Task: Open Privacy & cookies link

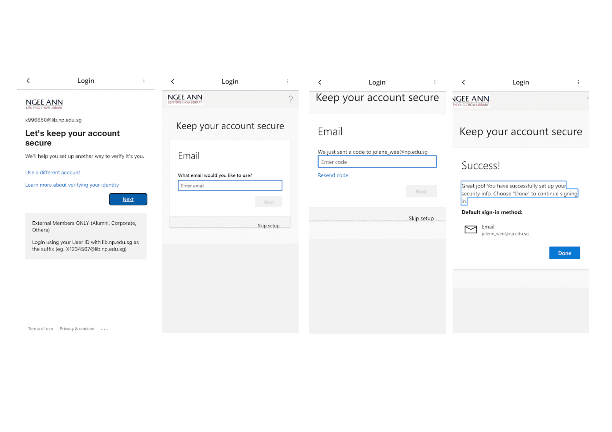Action: (77, 329)
